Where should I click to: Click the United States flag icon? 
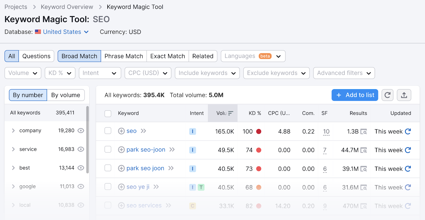38,32
